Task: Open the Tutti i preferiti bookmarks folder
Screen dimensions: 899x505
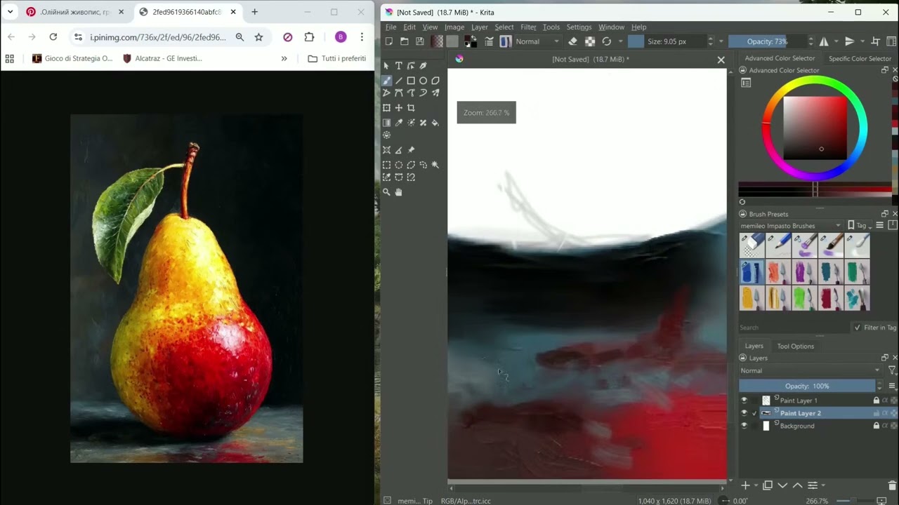Action: (337, 58)
